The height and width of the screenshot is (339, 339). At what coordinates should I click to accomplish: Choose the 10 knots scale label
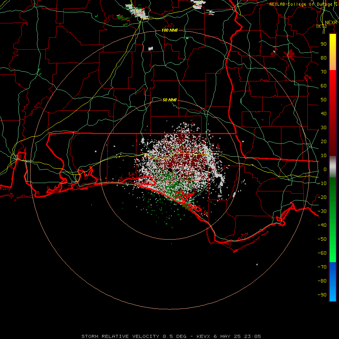point(324,156)
